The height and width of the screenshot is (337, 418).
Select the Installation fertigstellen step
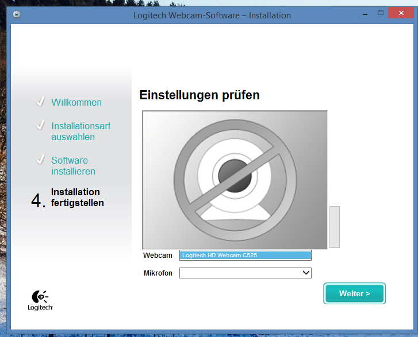77,197
